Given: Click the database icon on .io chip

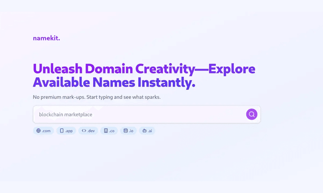Looking at the screenshot, I should pyautogui.click(x=126, y=131).
